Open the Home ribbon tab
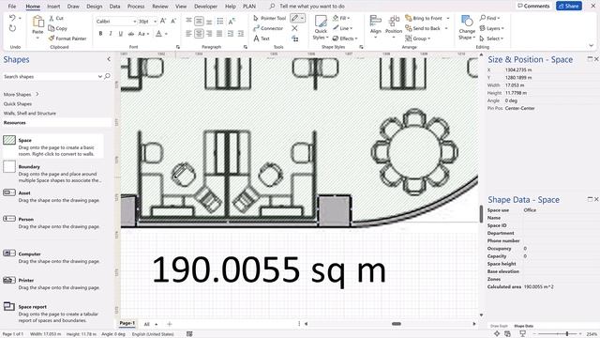 (x=33, y=7)
